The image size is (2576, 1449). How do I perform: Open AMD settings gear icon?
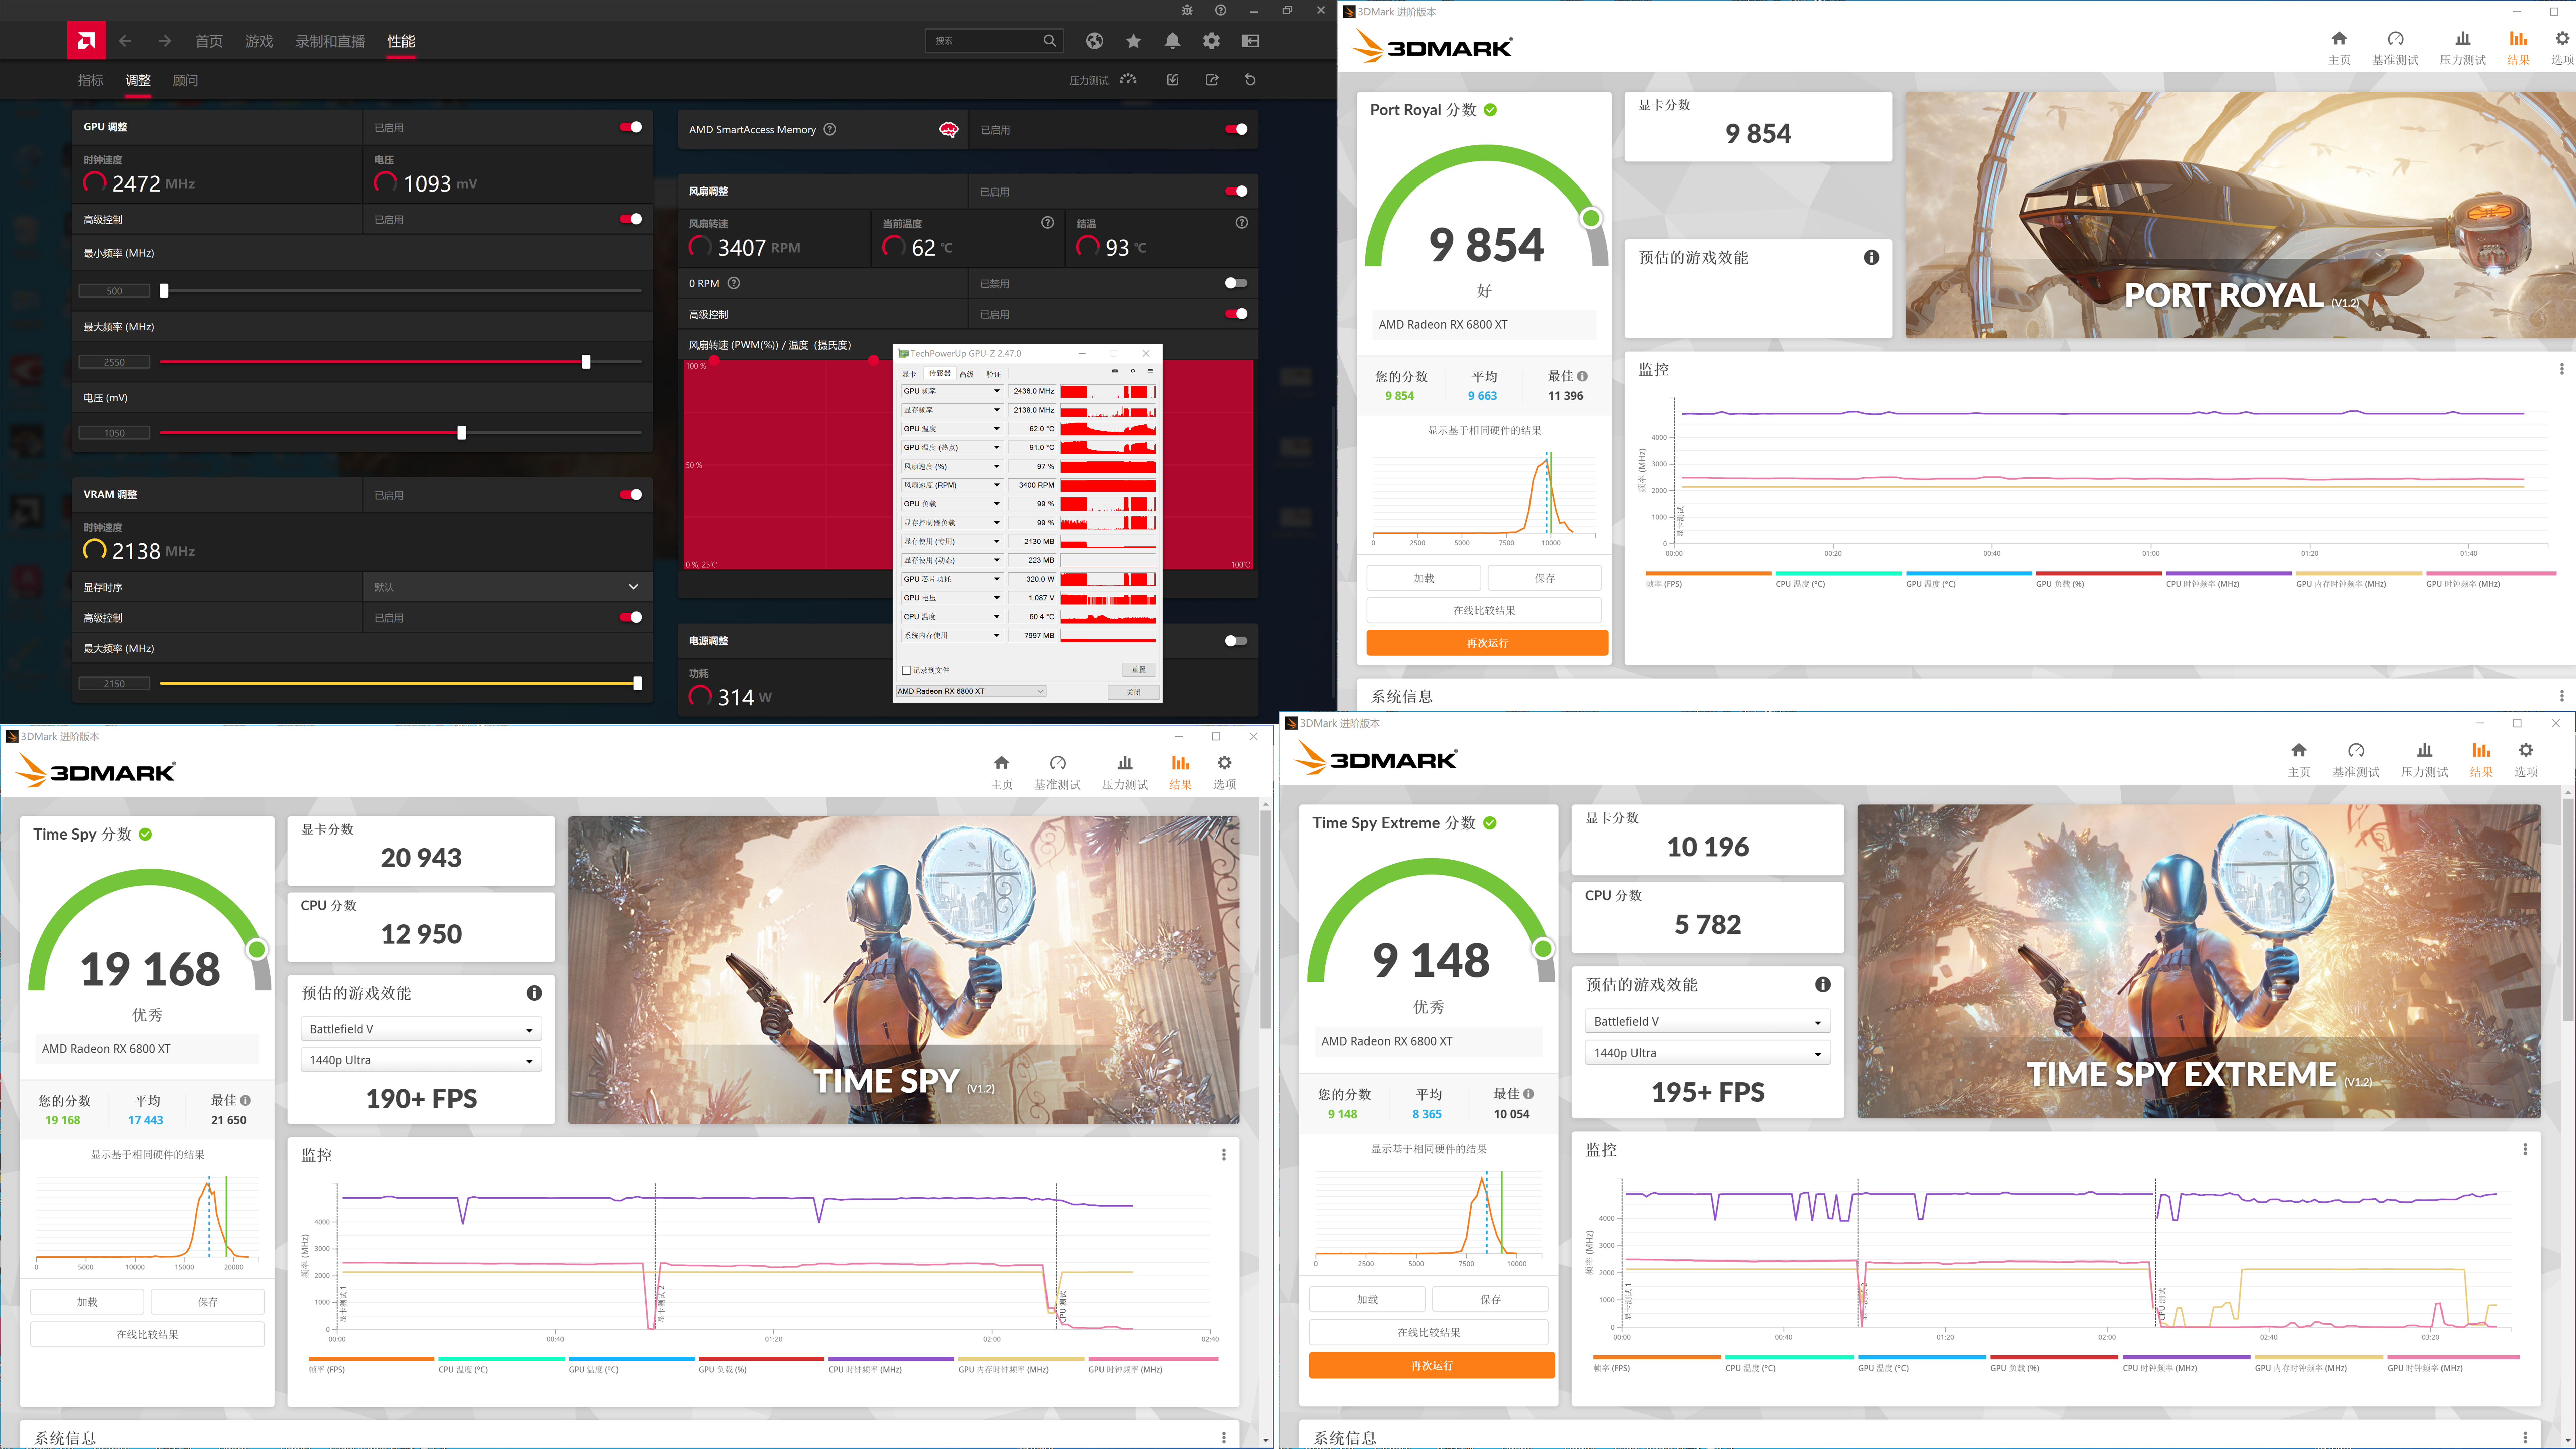pyautogui.click(x=1211, y=41)
